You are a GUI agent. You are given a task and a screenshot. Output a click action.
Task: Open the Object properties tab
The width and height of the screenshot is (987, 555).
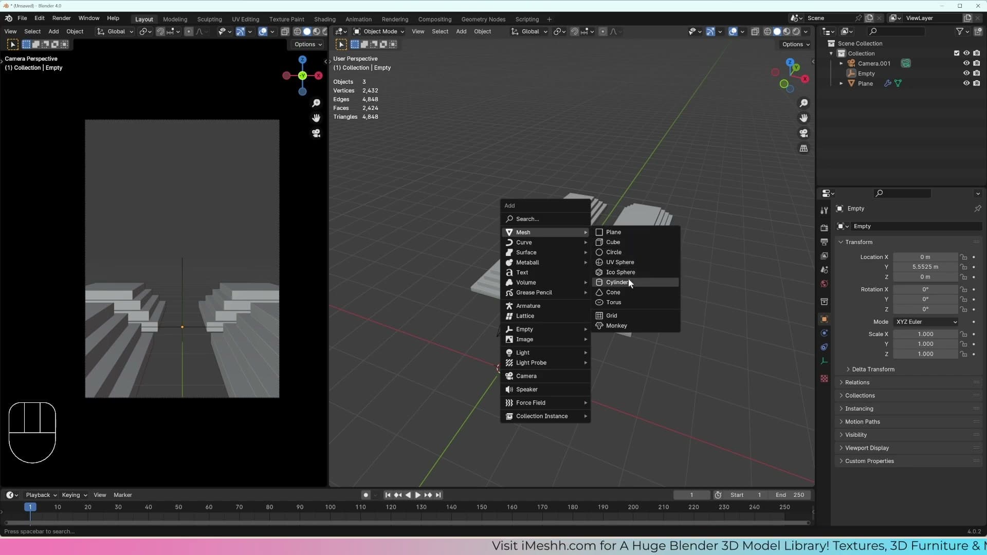tap(824, 319)
